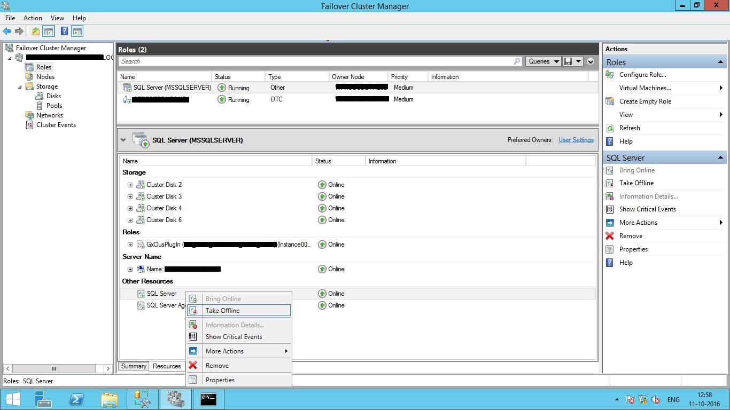This screenshot has width=730, height=410.
Task: Select Pools under Storage in the tree
Action: point(54,106)
